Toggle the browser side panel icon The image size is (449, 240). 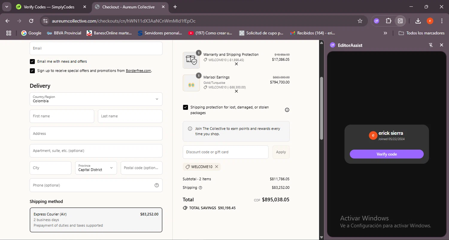[x=400, y=21]
